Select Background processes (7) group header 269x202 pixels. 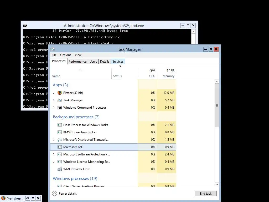(76, 117)
